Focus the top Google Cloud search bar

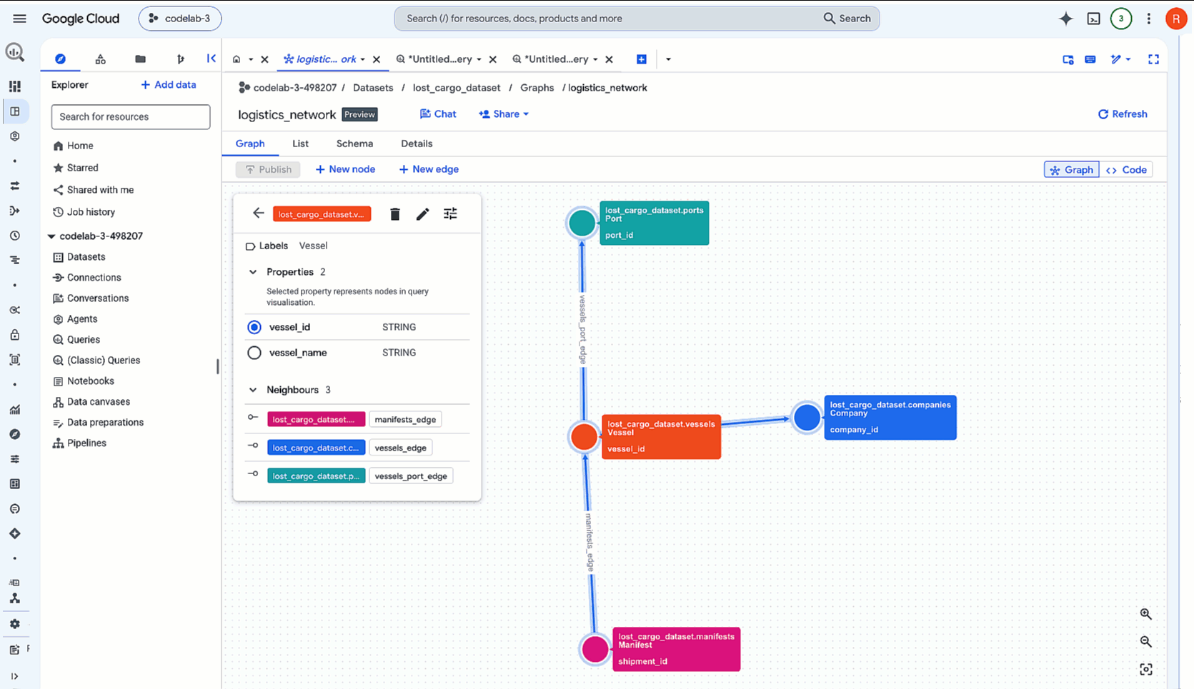pos(637,19)
